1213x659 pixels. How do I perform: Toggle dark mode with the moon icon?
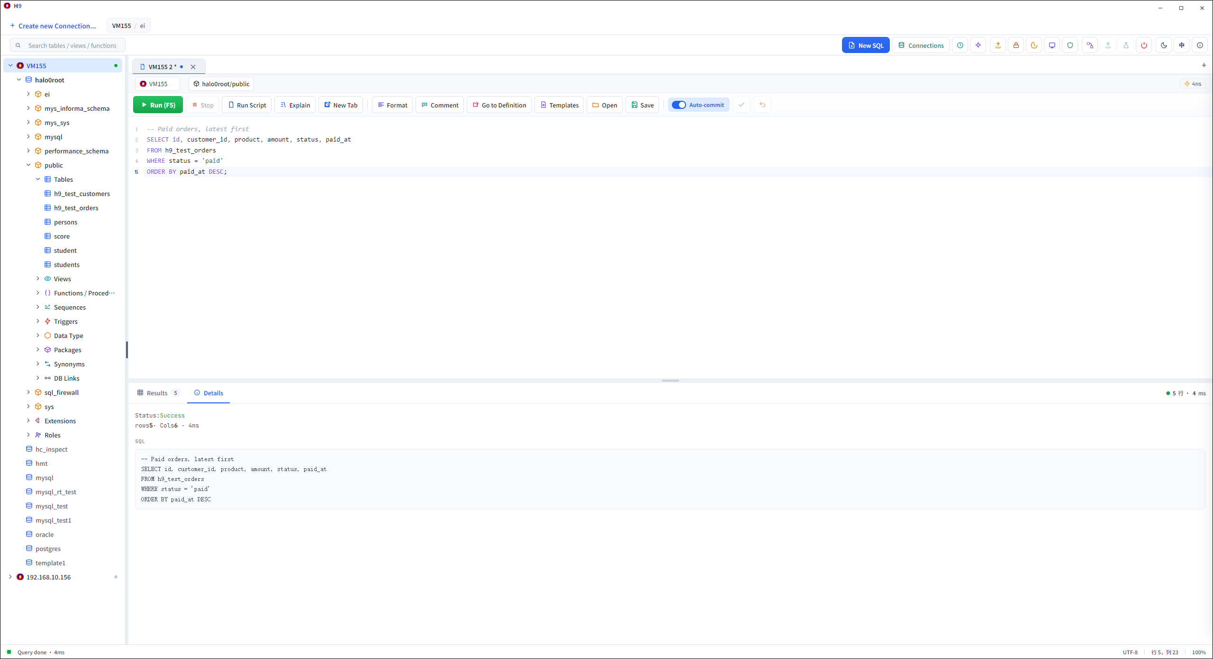[x=1164, y=45]
